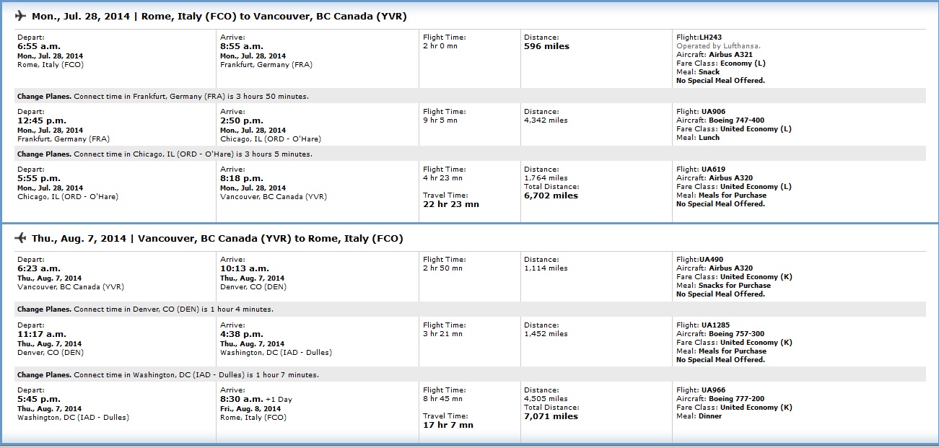Viewport: 939px width, 448px height.
Task: Click the airplane icon beside Thu., Aug. 7 header
Action: pyautogui.click(x=20, y=238)
